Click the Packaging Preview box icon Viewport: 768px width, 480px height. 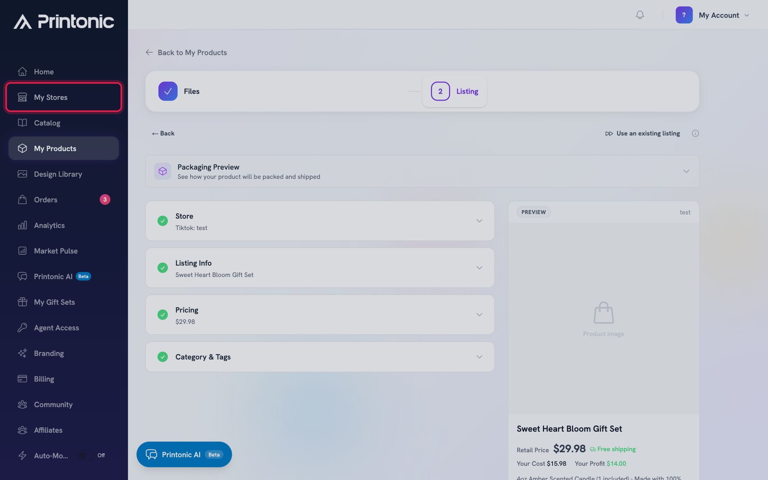(162, 171)
